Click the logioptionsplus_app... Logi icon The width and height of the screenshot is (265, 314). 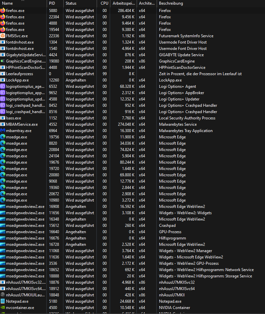[x=3, y=93]
